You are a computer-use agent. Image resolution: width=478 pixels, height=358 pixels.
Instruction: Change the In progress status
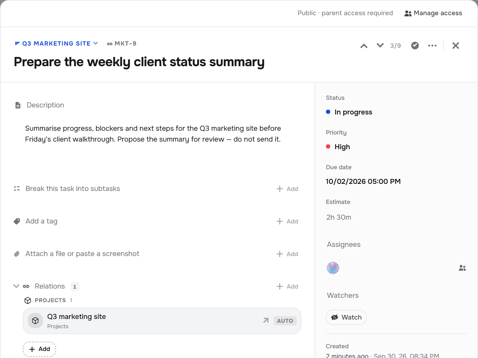point(349,112)
